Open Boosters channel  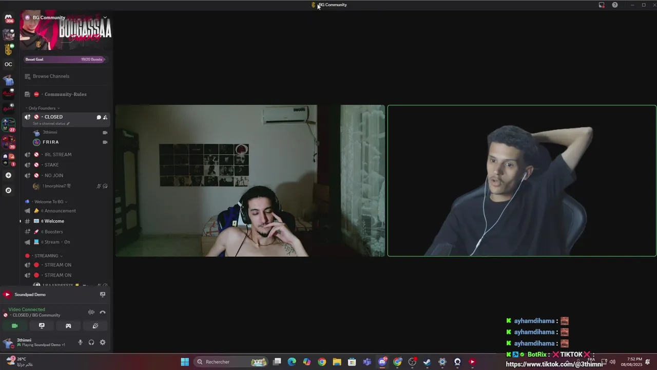(67, 232)
